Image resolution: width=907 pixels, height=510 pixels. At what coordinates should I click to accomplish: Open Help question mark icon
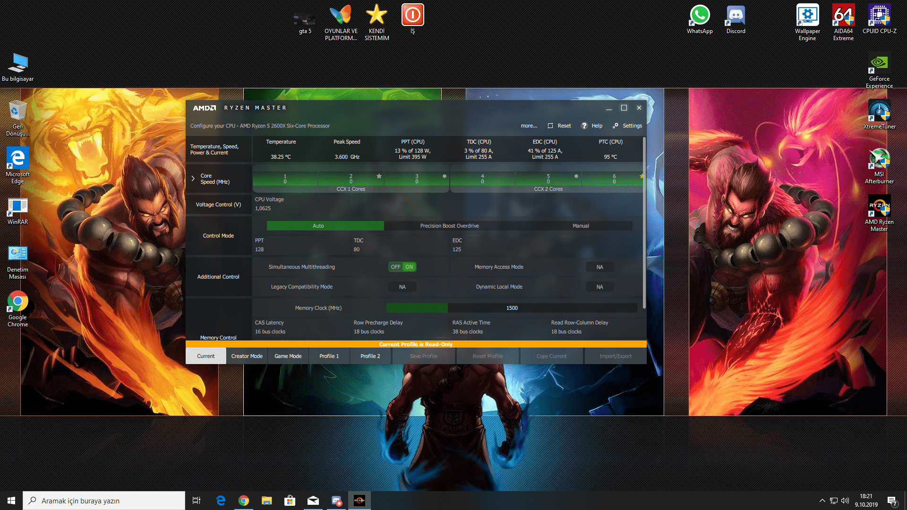pyautogui.click(x=584, y=126)
